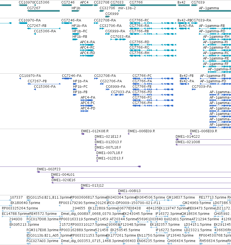This screenshot has height=245, width=231.
Task: Select the Bx42 gene bar
Action: (x=183, y=5)
